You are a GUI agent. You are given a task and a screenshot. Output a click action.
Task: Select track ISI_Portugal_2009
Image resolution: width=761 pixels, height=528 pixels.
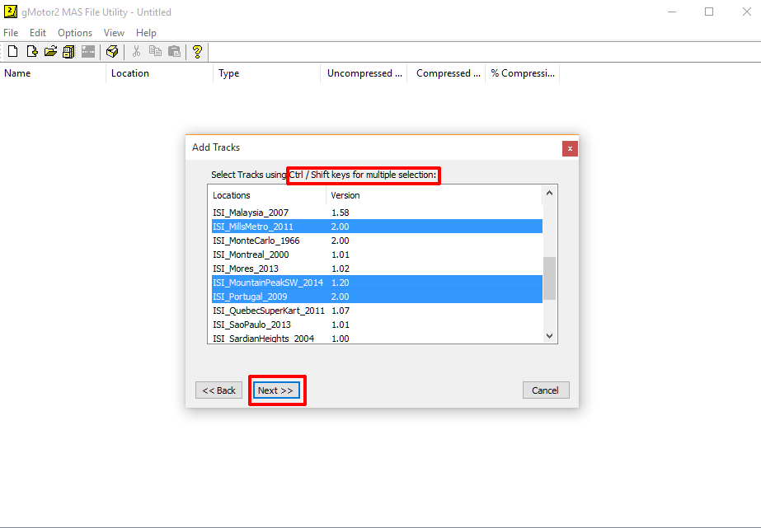pos(377,297)
